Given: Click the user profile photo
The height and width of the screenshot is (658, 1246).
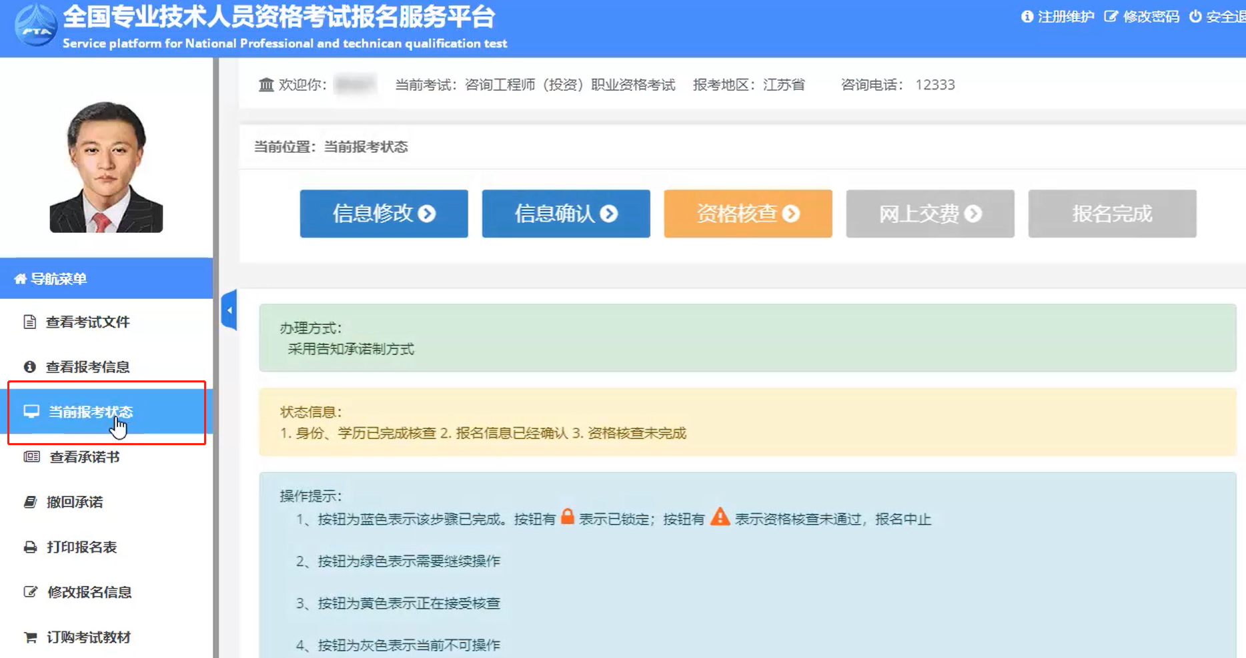Looking at the screenshot, I should 106,167.
